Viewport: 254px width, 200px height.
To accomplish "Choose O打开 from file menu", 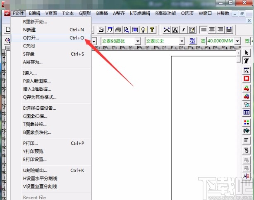I will tap(51, 38).
